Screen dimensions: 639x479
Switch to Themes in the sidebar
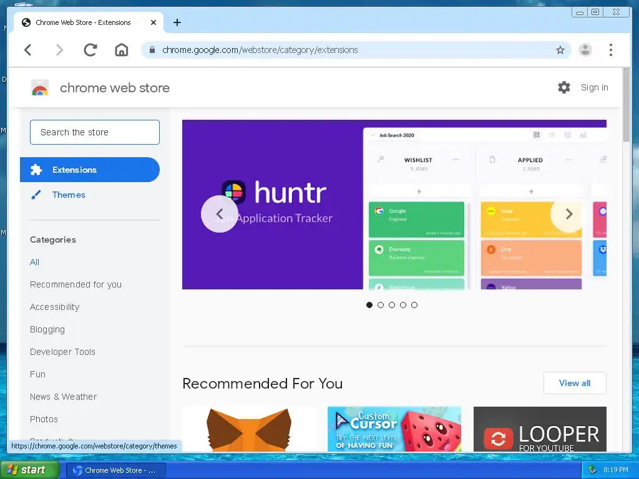(x=69, y=195)
